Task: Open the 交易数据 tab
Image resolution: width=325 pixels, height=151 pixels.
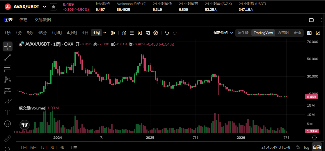Action: 43,20
